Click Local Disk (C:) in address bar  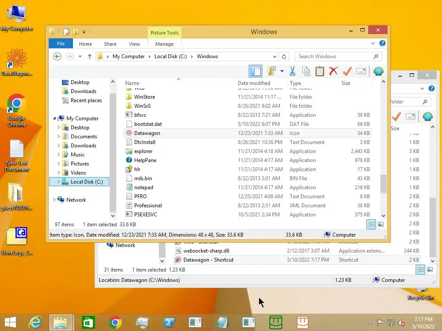[170, 56]
